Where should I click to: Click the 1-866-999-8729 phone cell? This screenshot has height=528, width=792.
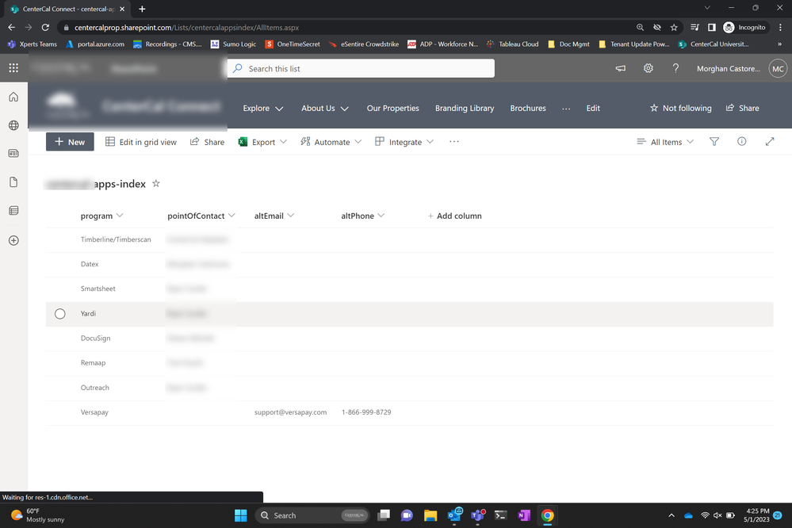(x=366, y=412)
